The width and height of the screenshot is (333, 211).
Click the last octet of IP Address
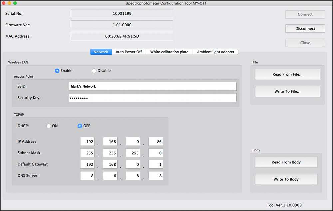[155, 142]
